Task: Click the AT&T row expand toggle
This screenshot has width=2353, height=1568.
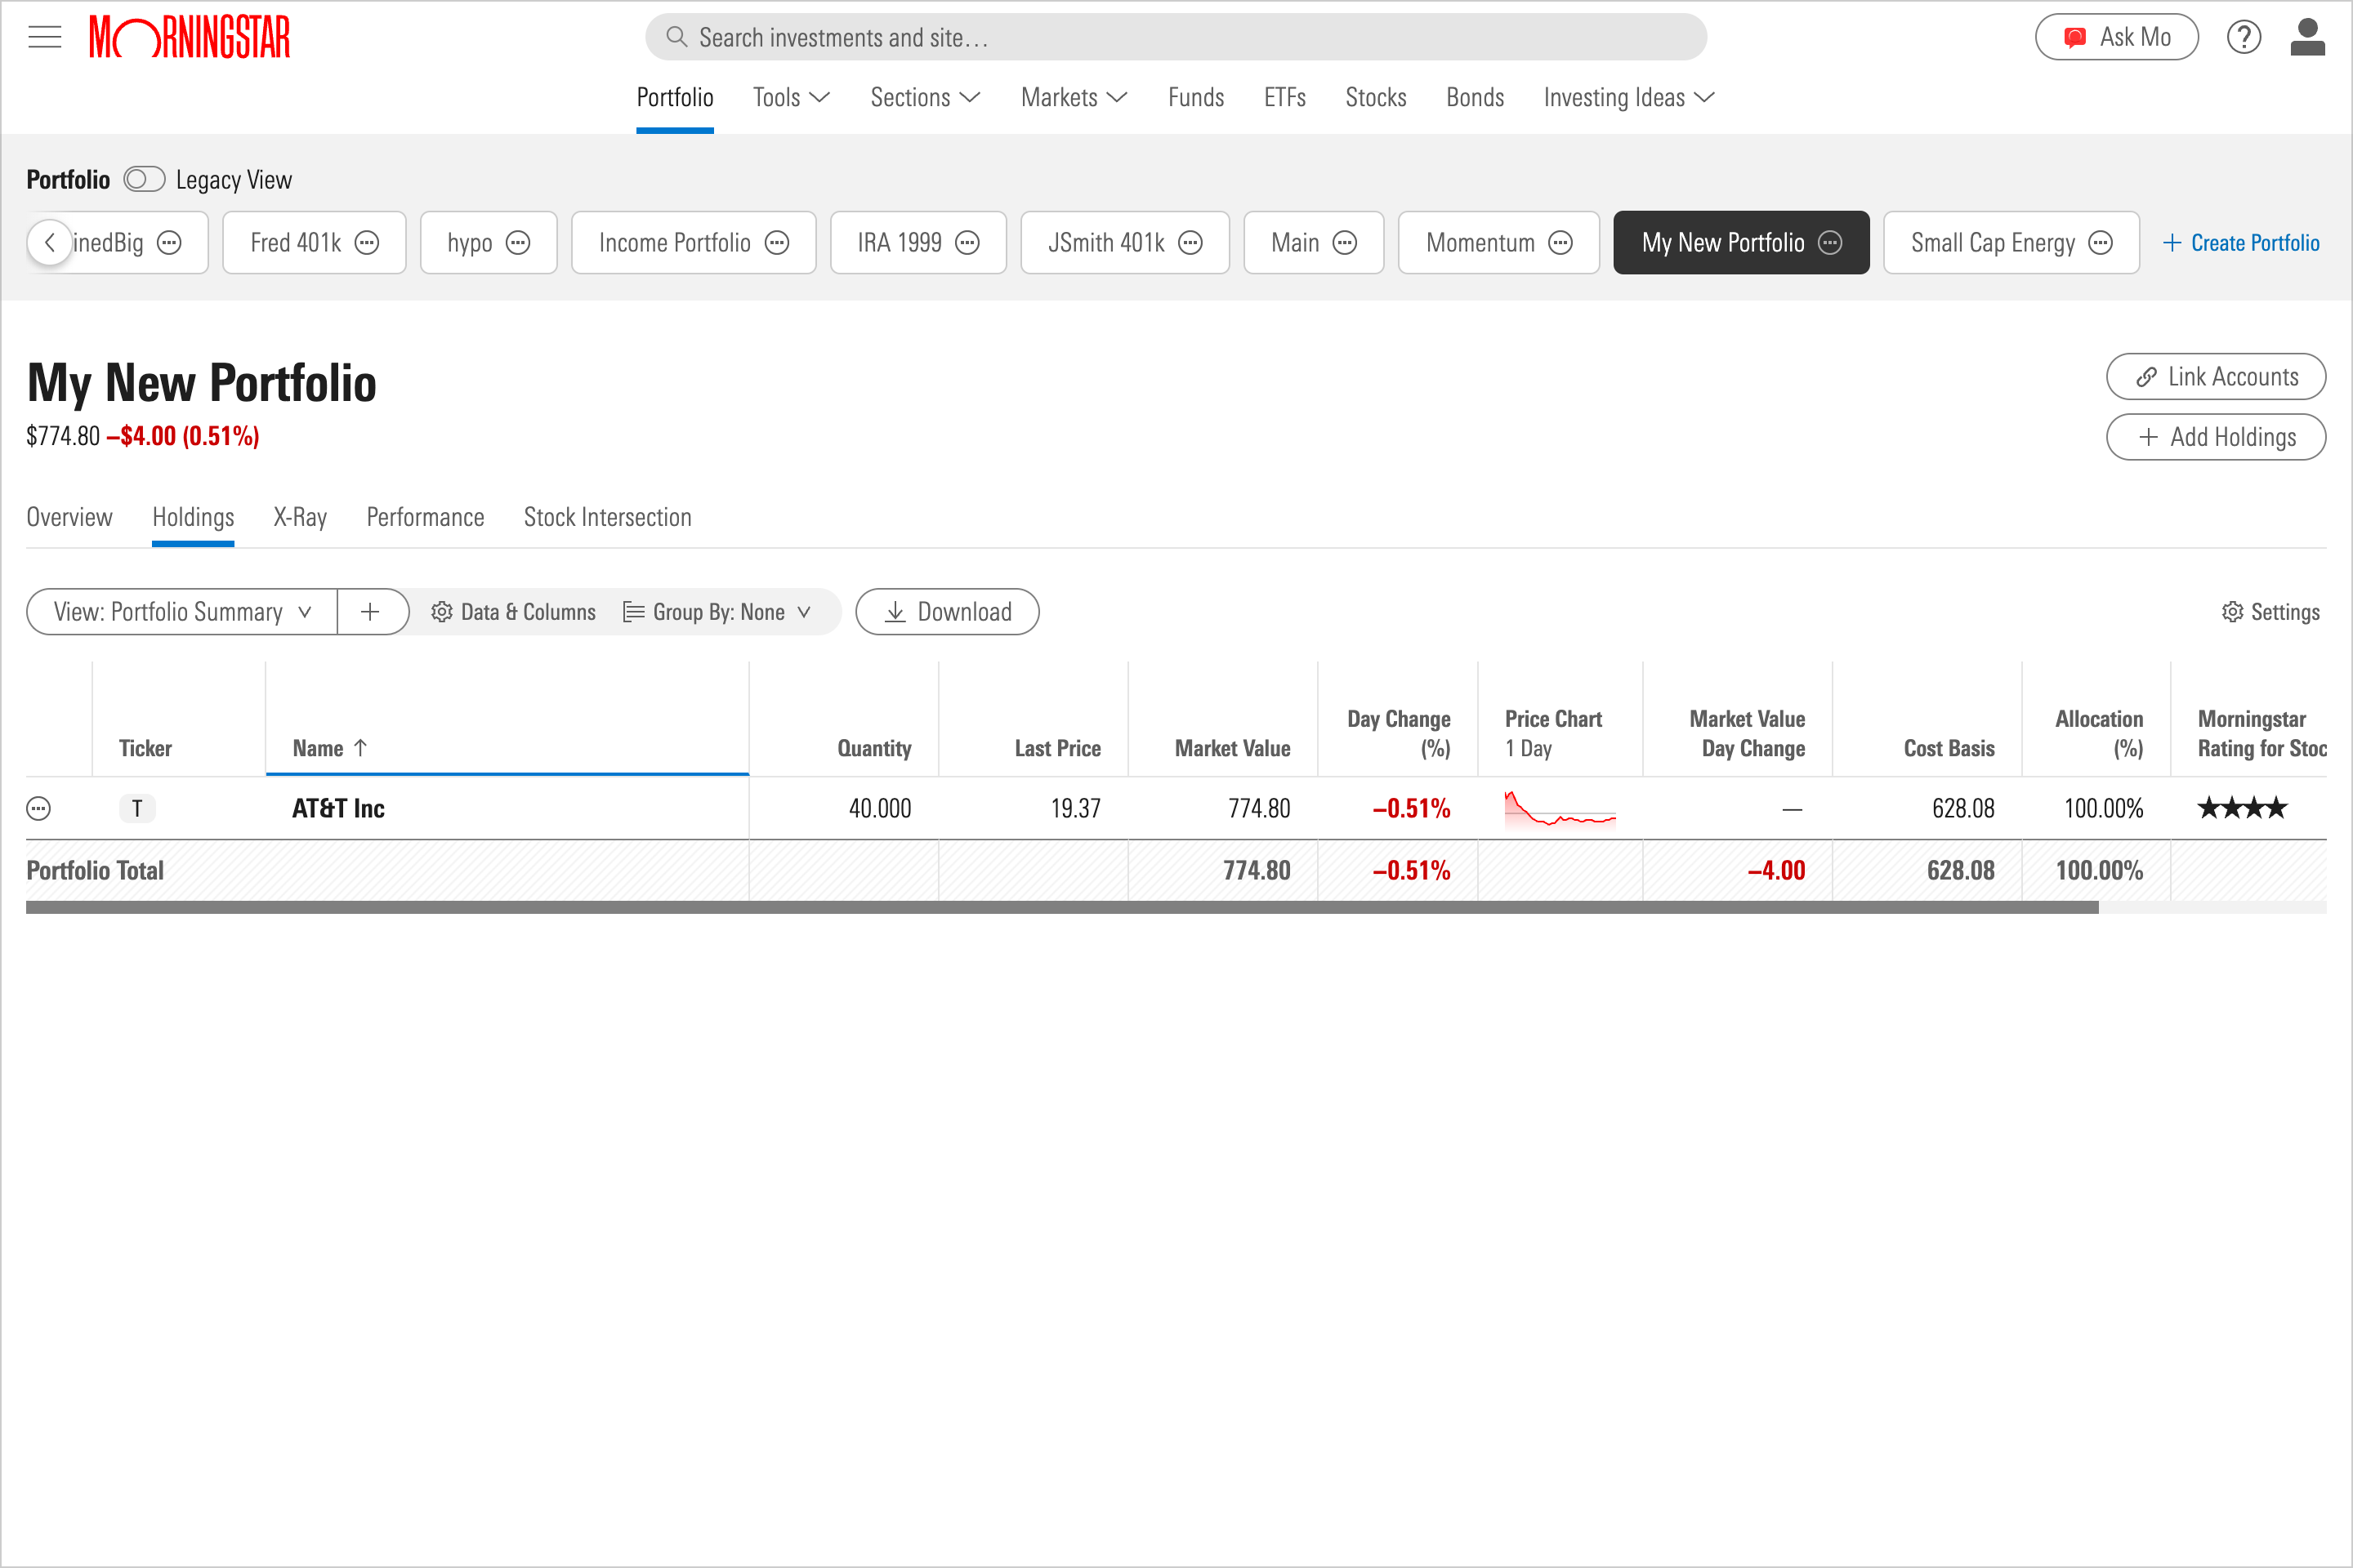Action: (x=40, y=808)
